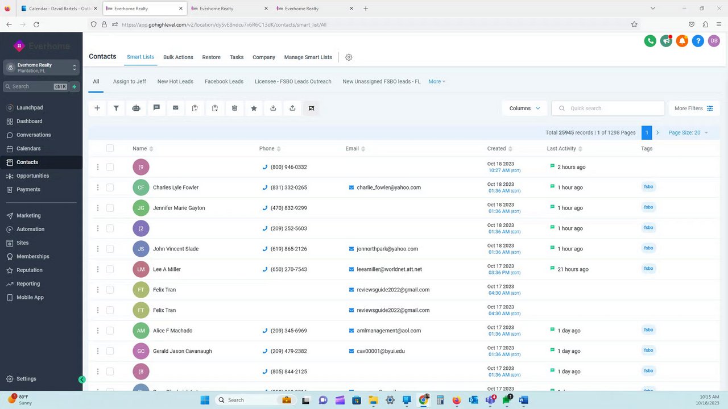Click the star review request icon
Image resolution: width=728 pixels, height=409 pixels.
(254, 108)
